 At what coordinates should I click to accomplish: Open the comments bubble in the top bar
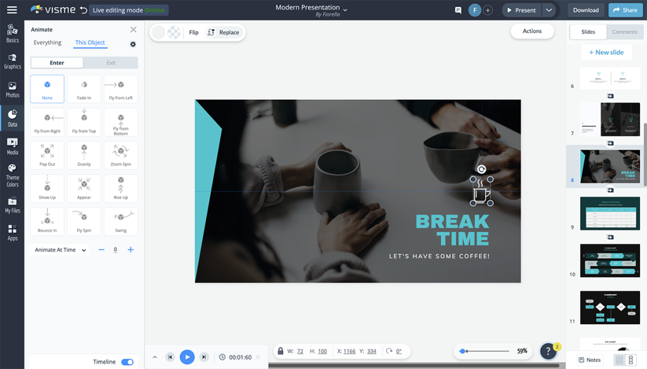coord(457,10)
